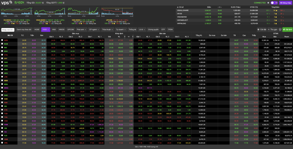Switch to the HOSE tab
Image resolution: width=293 pixels, height=149 pixels.
click(x=37, y=30)
